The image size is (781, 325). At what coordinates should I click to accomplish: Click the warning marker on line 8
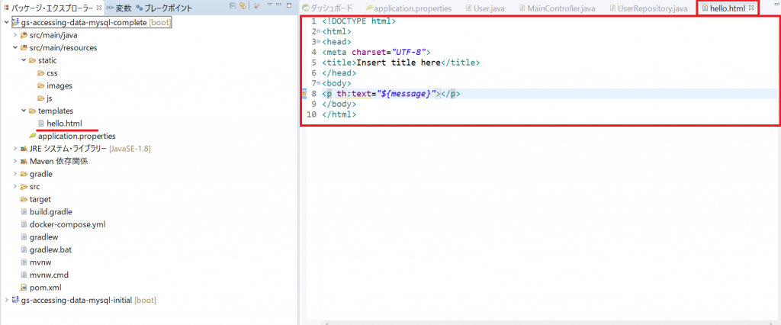[x=304, y=94]
